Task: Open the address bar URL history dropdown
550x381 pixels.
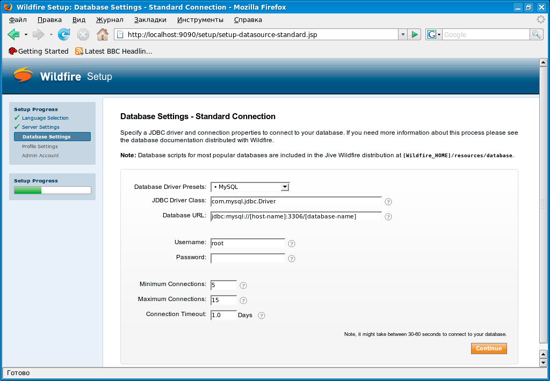Action: point(403,34)
